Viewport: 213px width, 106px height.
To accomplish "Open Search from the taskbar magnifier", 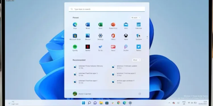I will (x=89, y=103).
